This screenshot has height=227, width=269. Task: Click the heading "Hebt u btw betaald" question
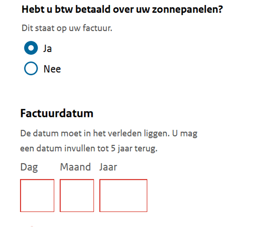coord(122,10)
